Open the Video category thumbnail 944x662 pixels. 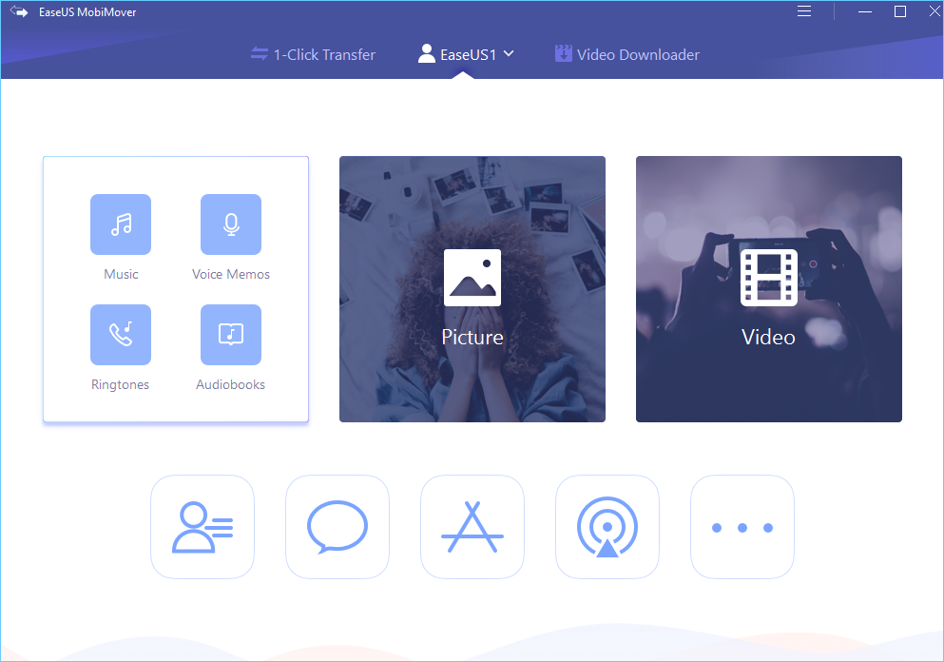tap(769, 289)
